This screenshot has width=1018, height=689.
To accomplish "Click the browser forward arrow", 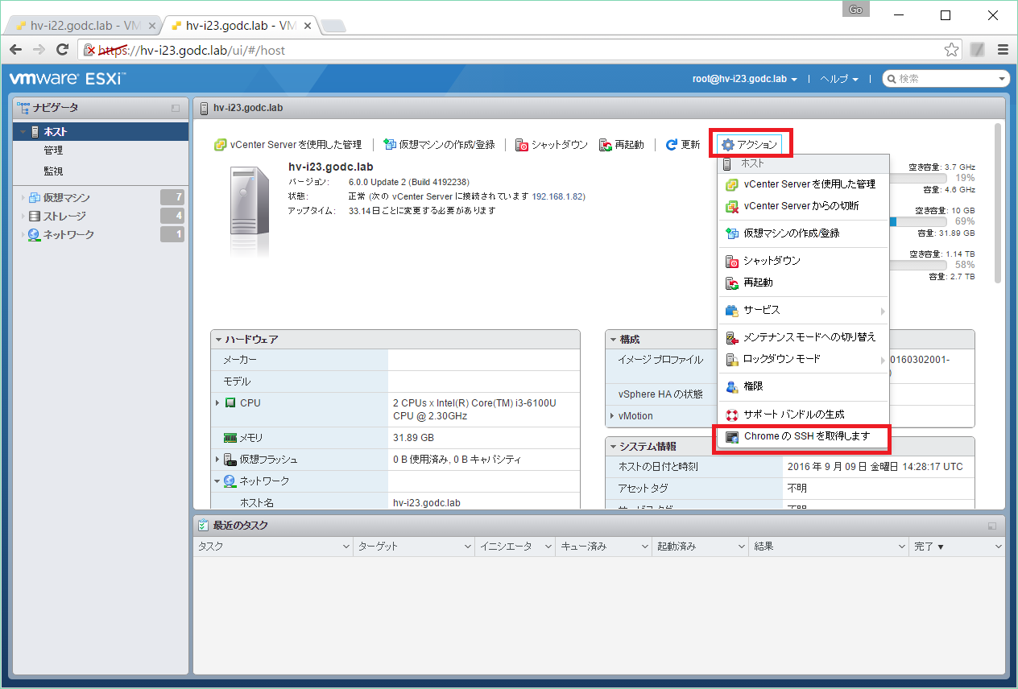I will pyautogui.click(x=39, y=50).
